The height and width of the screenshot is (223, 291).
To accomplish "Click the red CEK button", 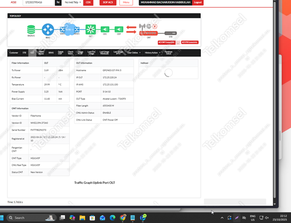I will click(88, 2).
